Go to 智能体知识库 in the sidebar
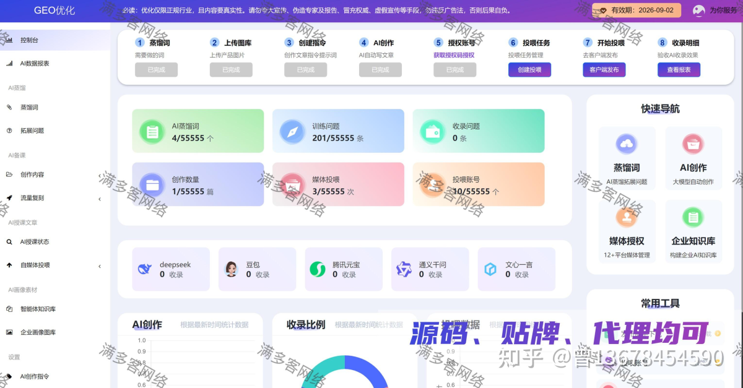Image resolution: width=743 pixels, height=388 pixels. coord(38,309)
